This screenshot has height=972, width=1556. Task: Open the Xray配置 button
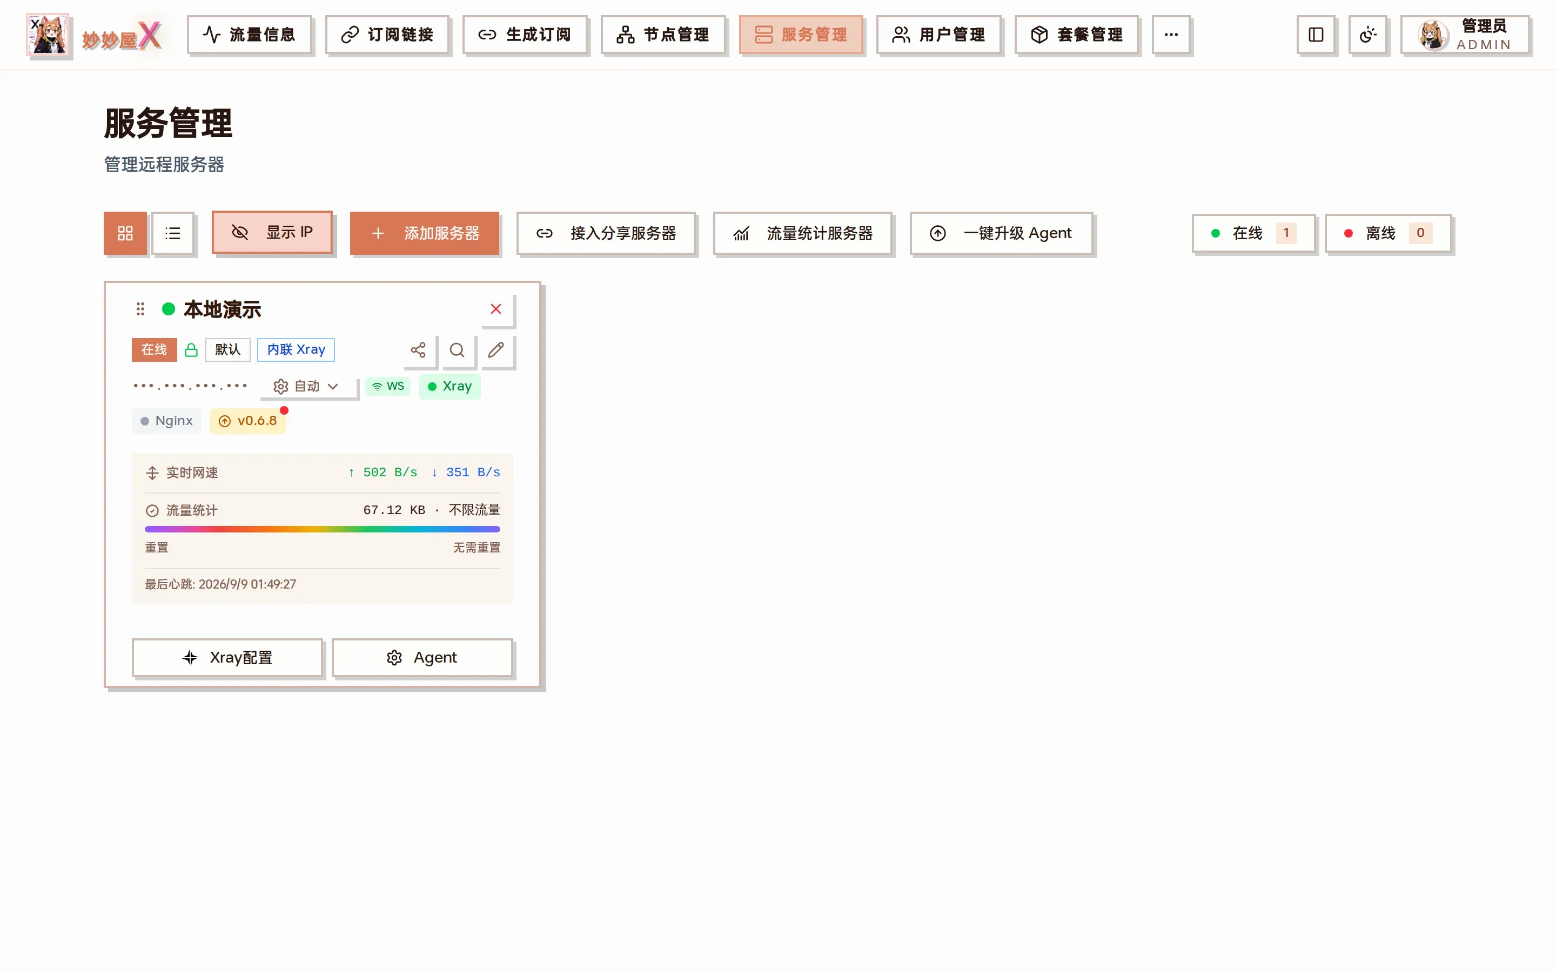pos(227,658)
